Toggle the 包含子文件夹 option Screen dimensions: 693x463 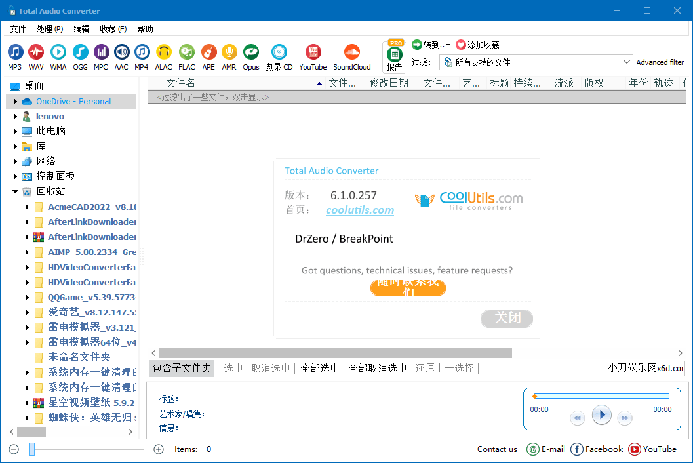[x=182, y=368]
